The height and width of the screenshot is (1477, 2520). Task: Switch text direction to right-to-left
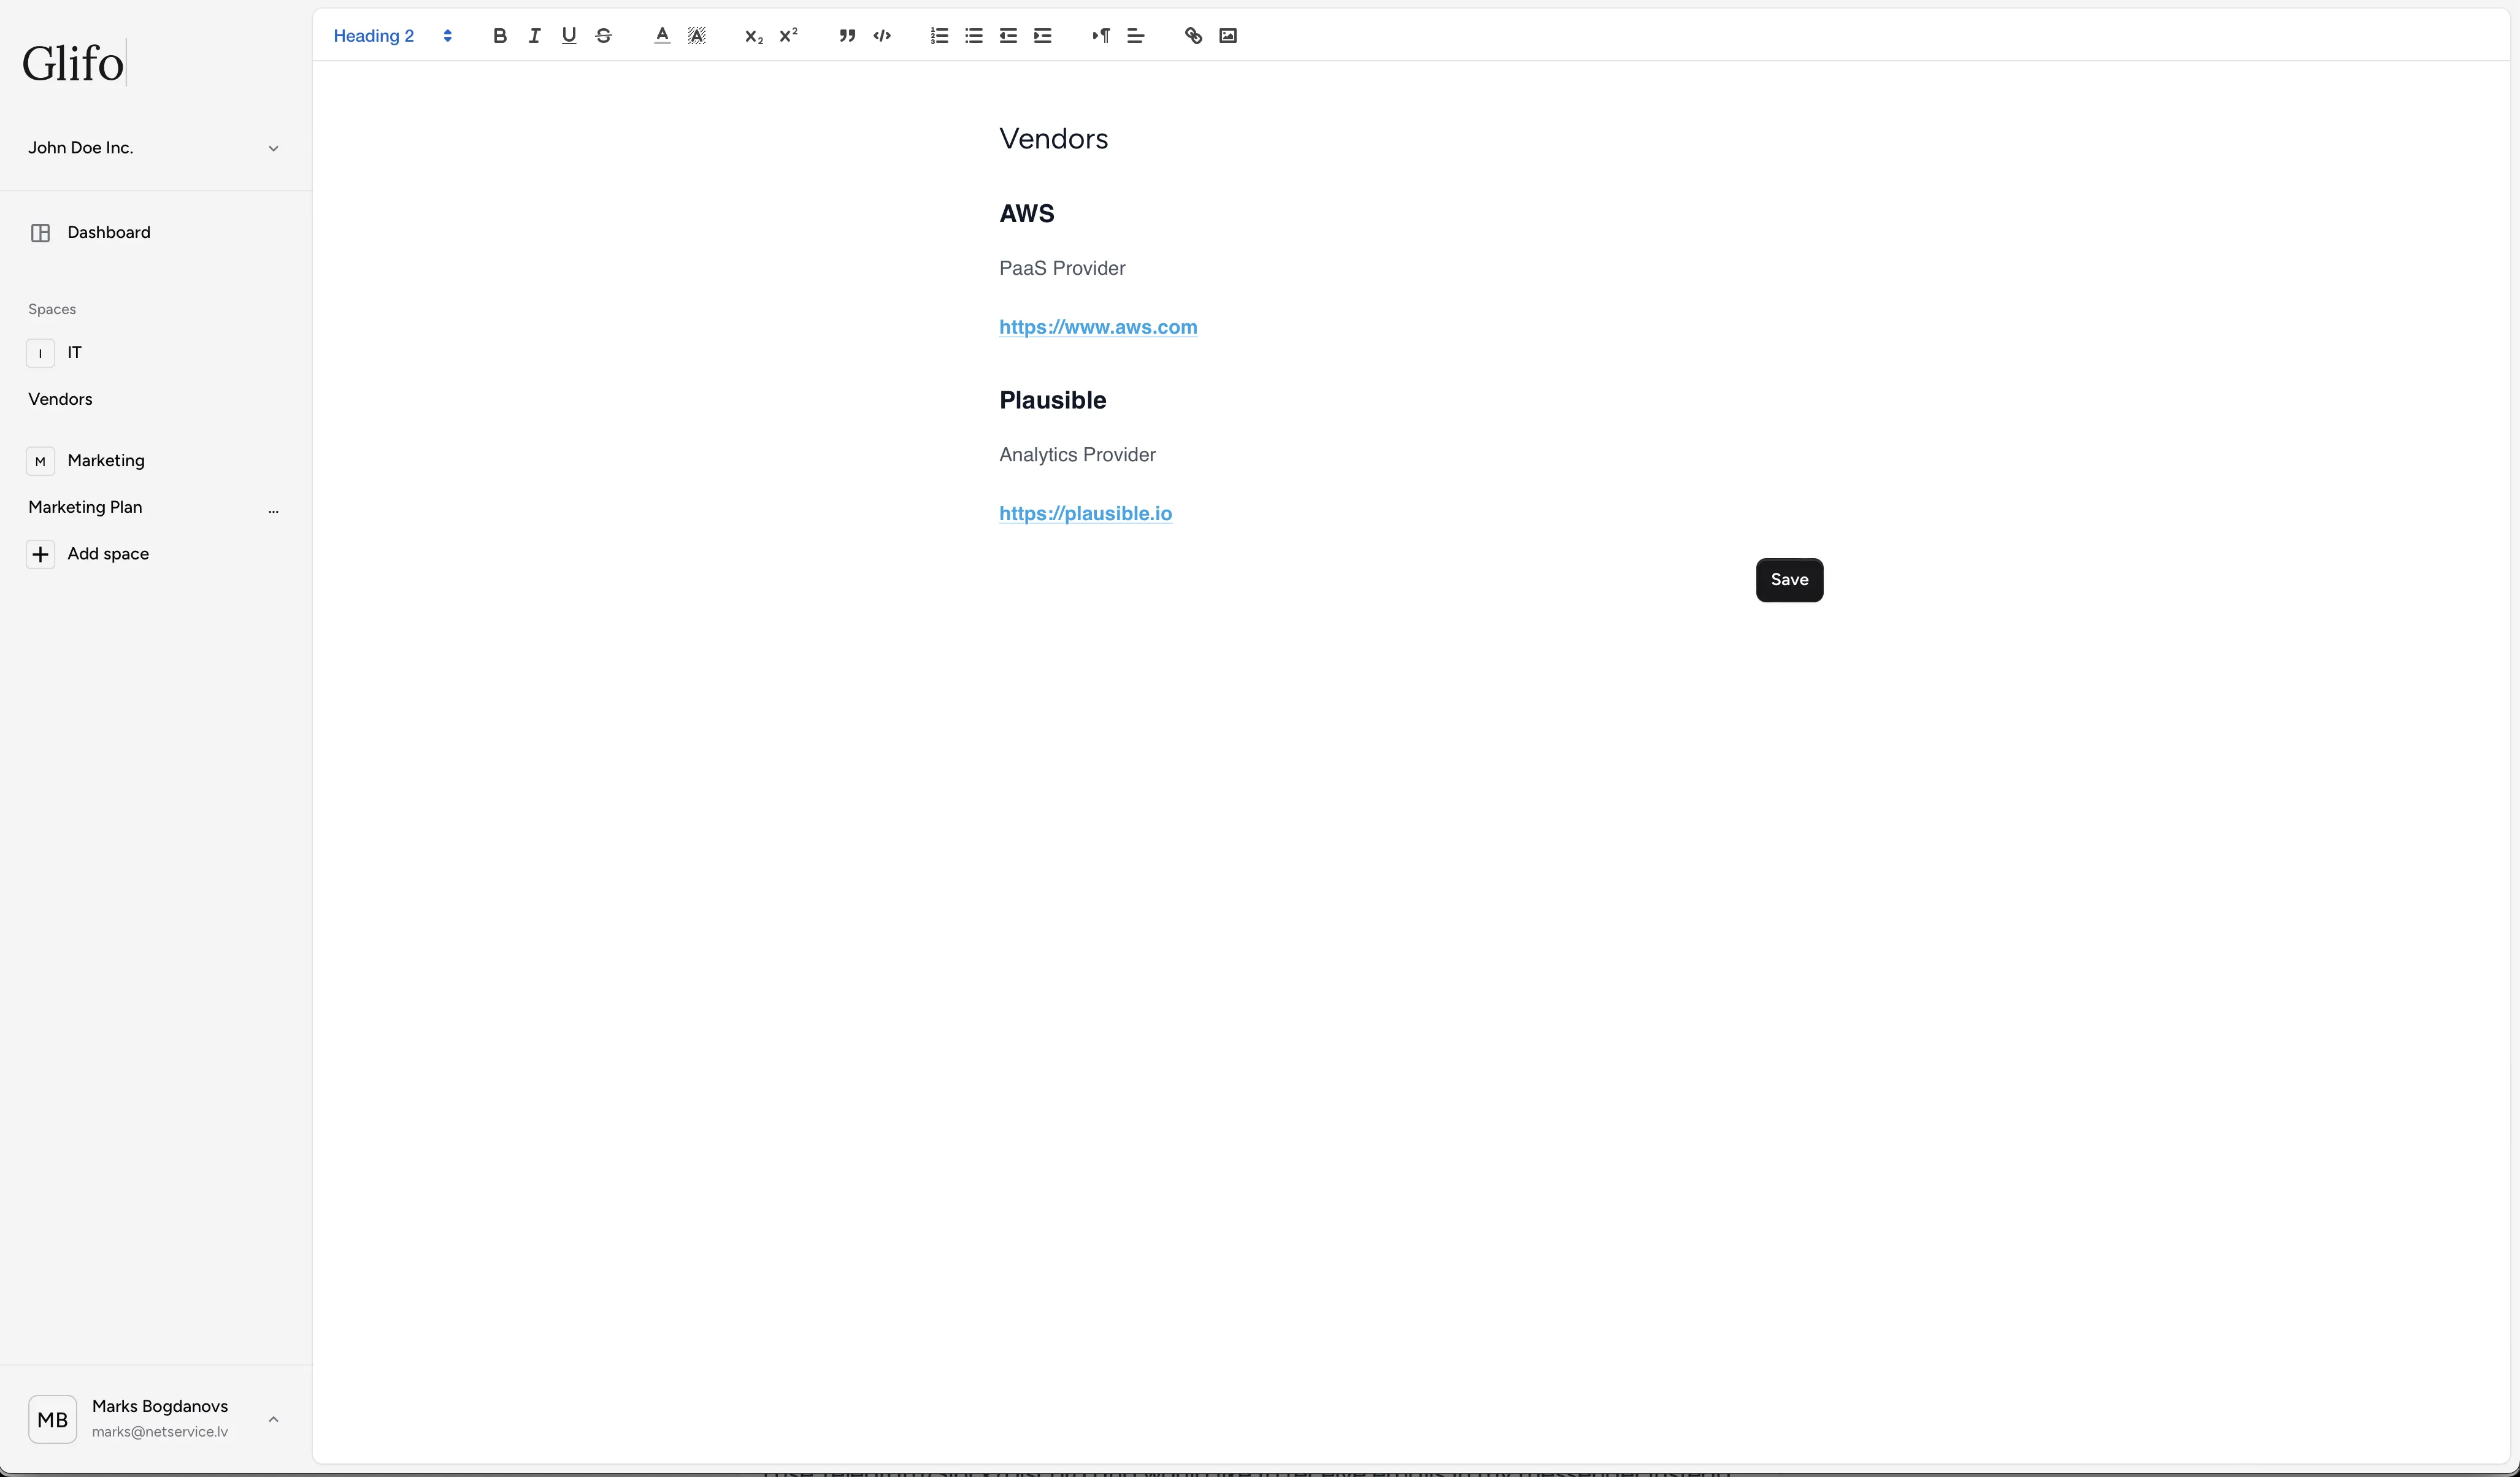pos(1101,36)
